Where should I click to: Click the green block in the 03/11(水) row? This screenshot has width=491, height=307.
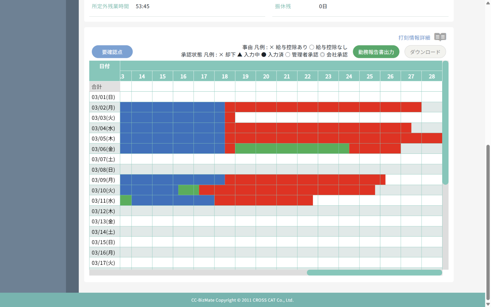tap(126, 201)
